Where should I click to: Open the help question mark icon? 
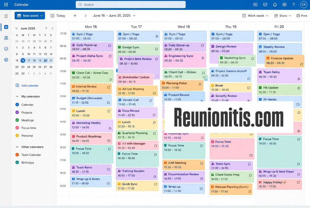[x=294, y=4]
